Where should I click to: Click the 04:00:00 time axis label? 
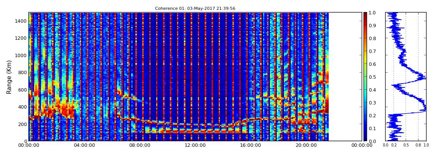tap(84, 145)
